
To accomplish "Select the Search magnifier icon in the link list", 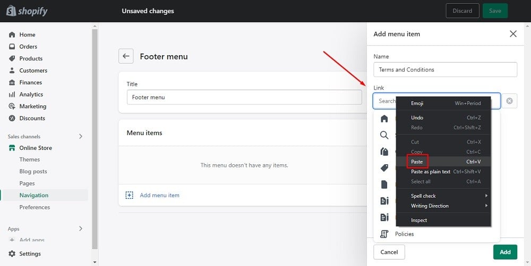I will pyautogui.click(x=384, y=135).
